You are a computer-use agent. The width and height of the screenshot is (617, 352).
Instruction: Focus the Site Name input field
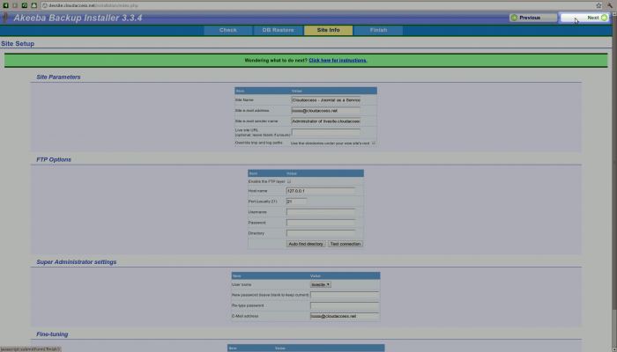326,100
